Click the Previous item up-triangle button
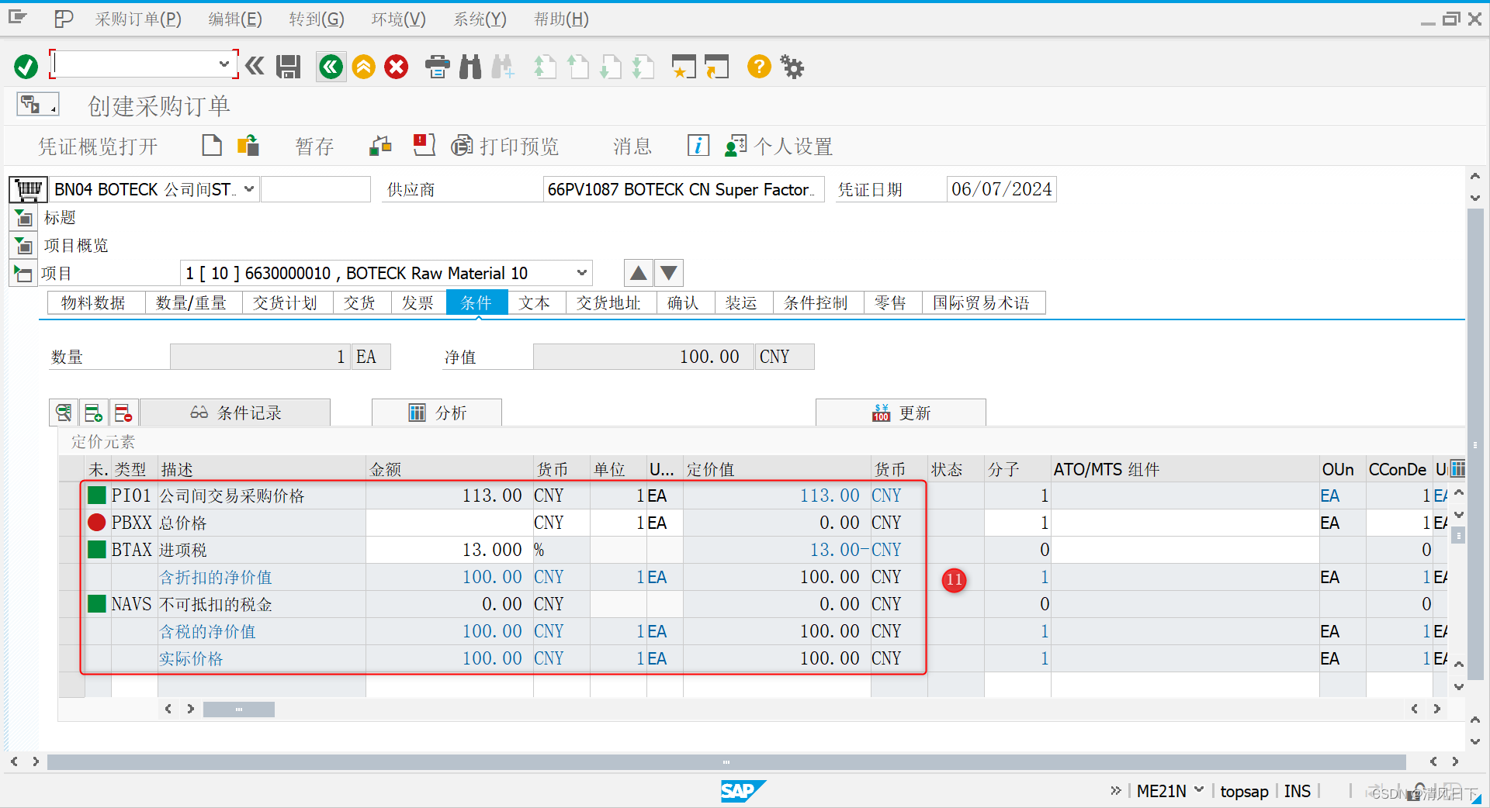The width and height of the screenshot is (1490, 808). pyautogui.click(x=639, y=273)
